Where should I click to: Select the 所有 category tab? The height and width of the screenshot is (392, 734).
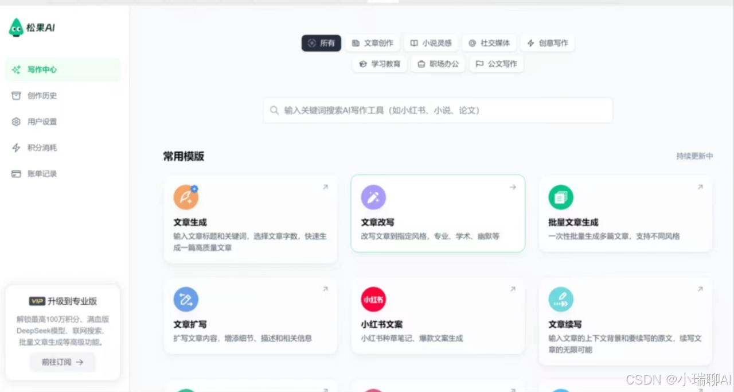321,43
